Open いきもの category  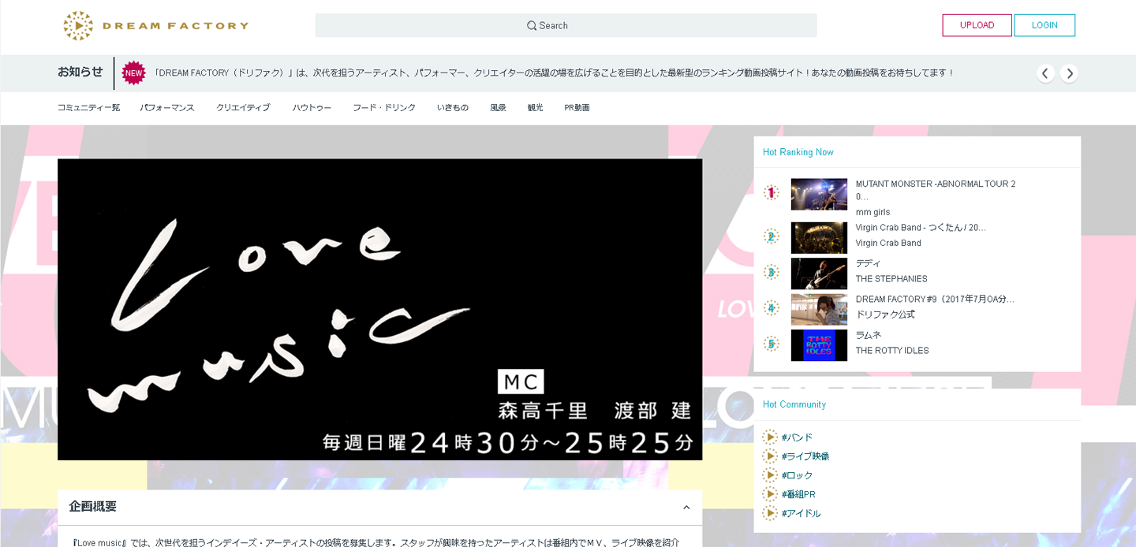pyautogui.click(x=453, y=108)
